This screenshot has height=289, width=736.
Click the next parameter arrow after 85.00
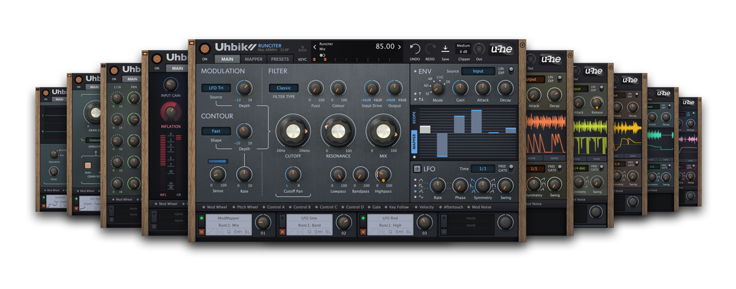pyautogui.click(x=400, y=47)
